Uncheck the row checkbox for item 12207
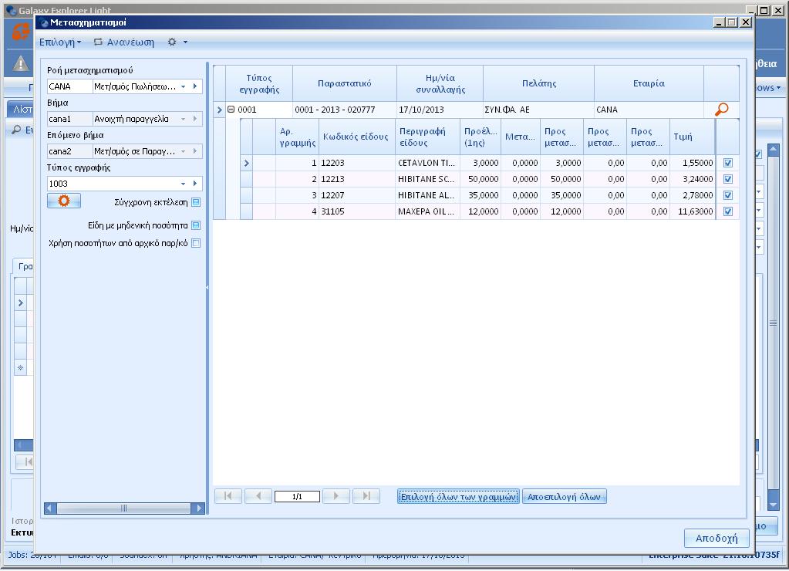 coord(727,195)
